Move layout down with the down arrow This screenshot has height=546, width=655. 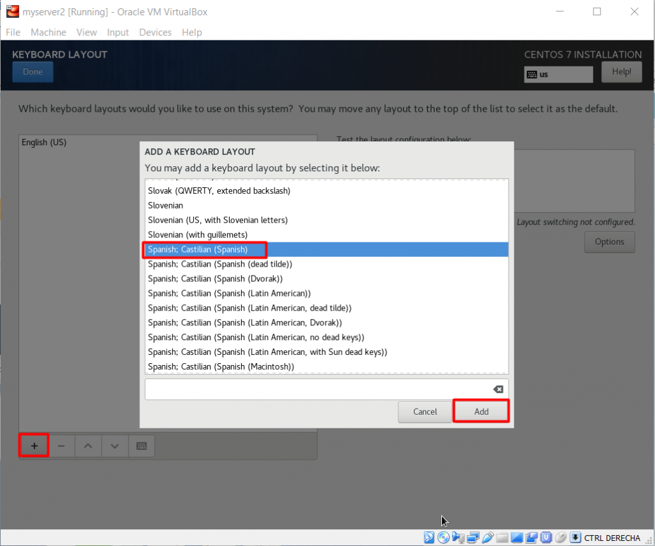(115, 446)
